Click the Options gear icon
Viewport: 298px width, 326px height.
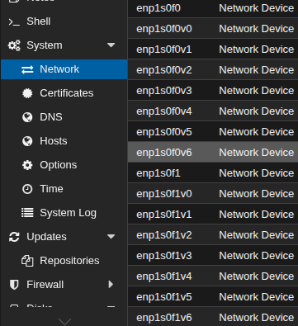coord(27,165)
